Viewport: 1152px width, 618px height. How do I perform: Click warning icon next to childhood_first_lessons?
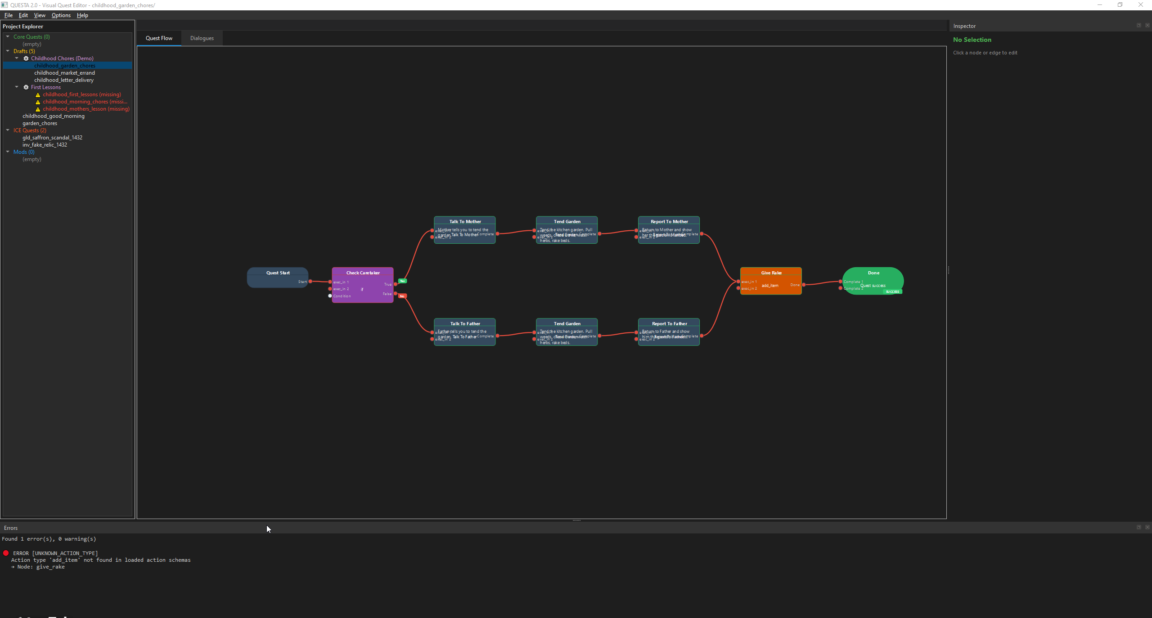38,95
